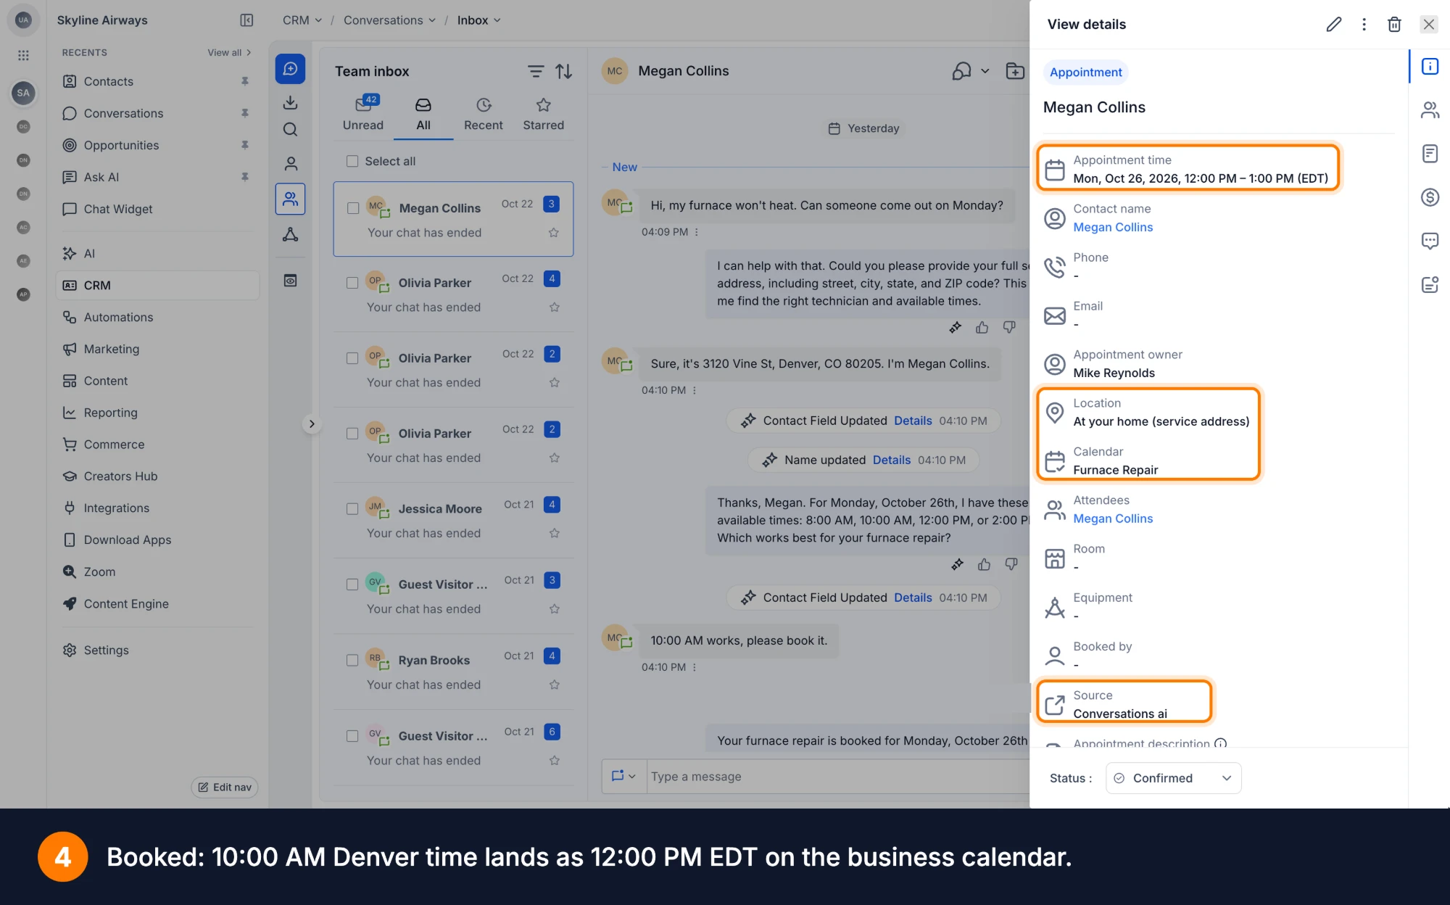Check the Olivia Parker checkbox with badge 4
This screenshot has height=905, width=1450.
[352, 283]
